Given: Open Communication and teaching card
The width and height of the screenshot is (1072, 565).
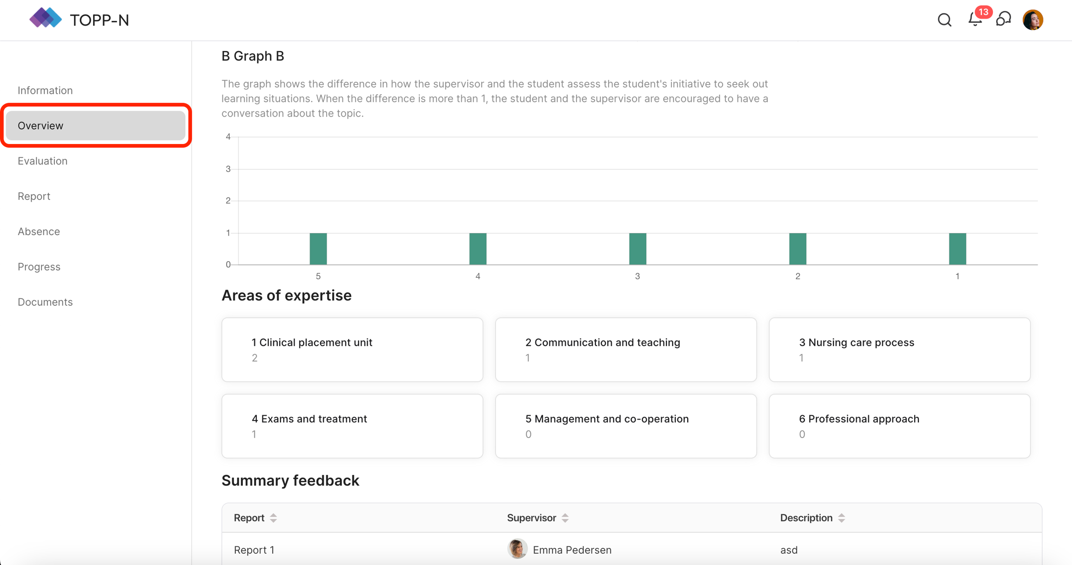Looking at the screenshot, I should (626, 349).
